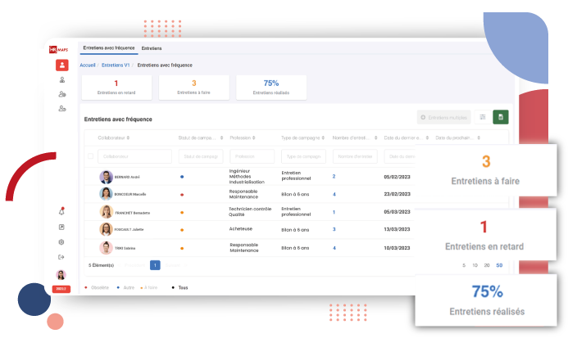This screenshot has width=568, height=347.
Task: Filter legend by à faire status
Action: point(149,287)
